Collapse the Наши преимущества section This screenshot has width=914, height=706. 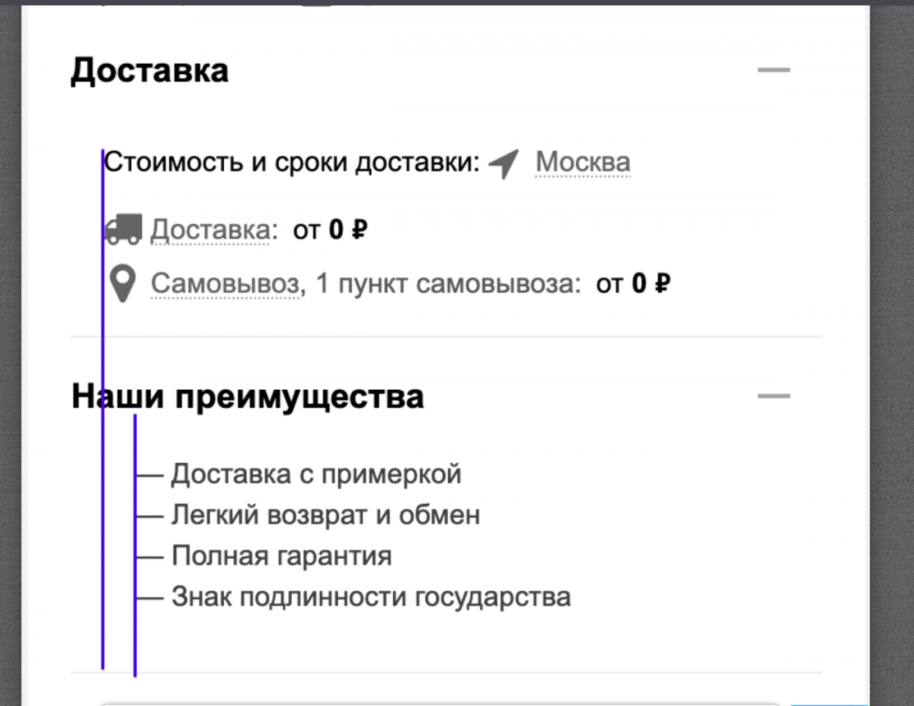pos(774,395)
